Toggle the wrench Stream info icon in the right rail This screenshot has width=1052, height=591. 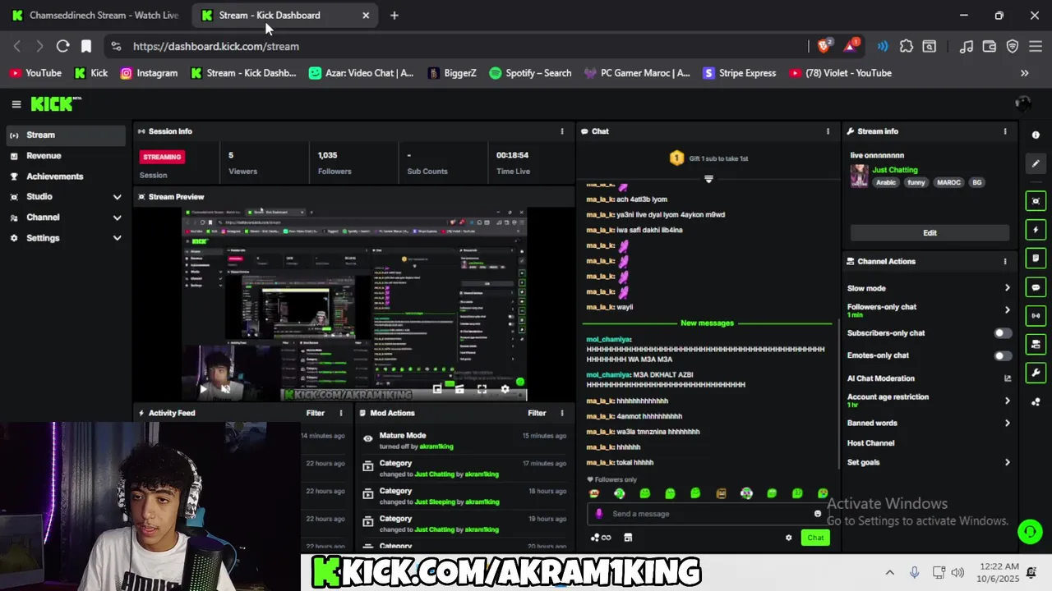(1036, 373)
